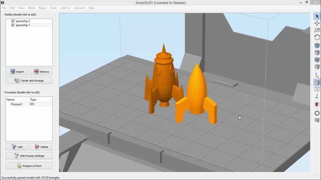Click Type column header in processes
The image size is (321, 180).
[33, 99]
